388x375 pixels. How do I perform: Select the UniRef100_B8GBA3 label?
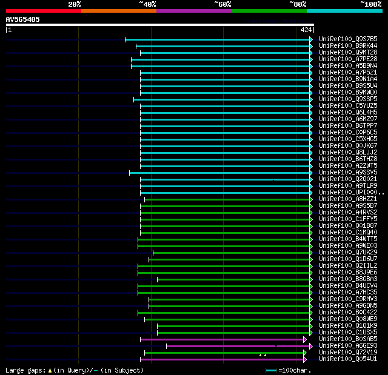click(x=348, y=279)
